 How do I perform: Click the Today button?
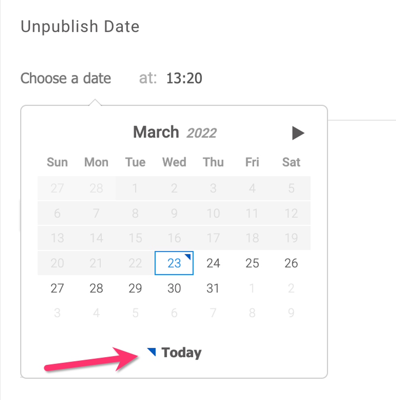click(x=181, y=353)
